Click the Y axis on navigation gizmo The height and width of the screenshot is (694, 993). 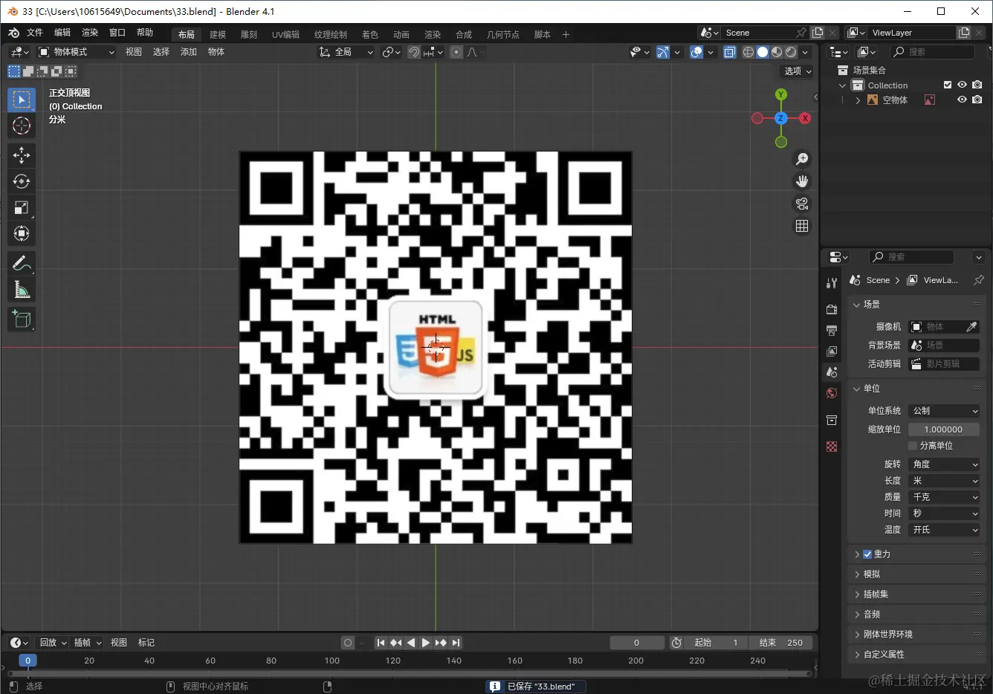(x=780, y=94)
